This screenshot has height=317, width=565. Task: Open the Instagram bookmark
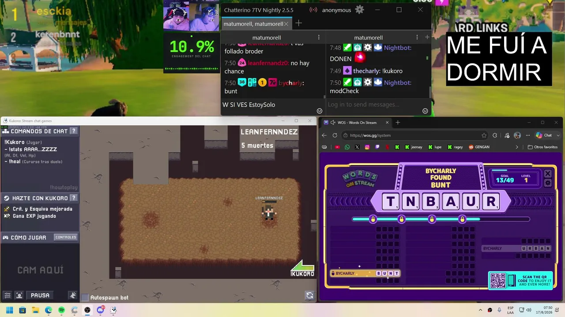pyautogui.click(x=367, y=147)
